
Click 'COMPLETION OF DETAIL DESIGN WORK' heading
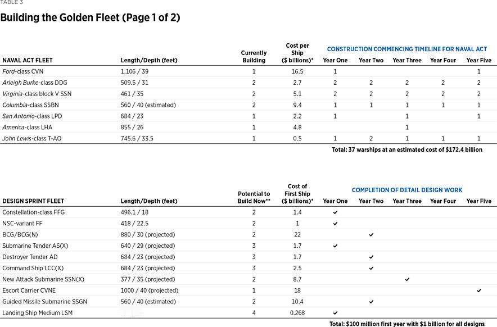click(406, 190)
